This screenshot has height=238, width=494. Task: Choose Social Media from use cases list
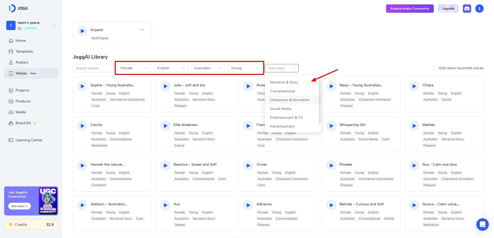(280, 109)
